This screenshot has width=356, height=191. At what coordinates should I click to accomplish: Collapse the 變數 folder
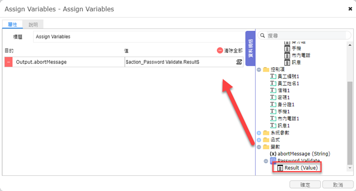pos(259,147)
